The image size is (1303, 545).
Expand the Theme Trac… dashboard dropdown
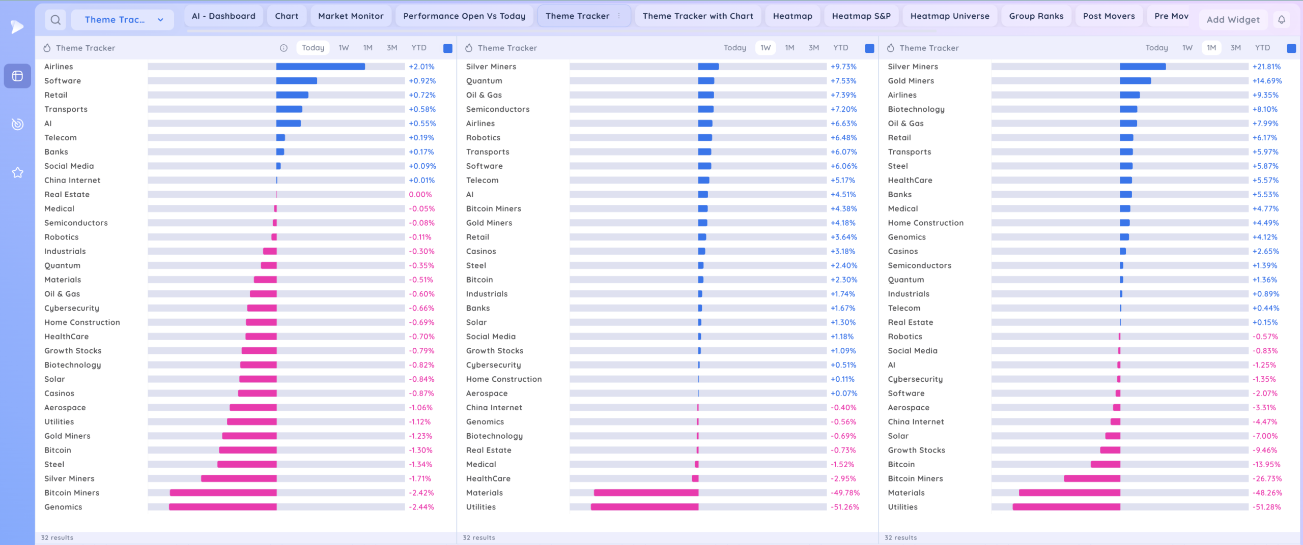pyautogui.click(x=115, y=20)
